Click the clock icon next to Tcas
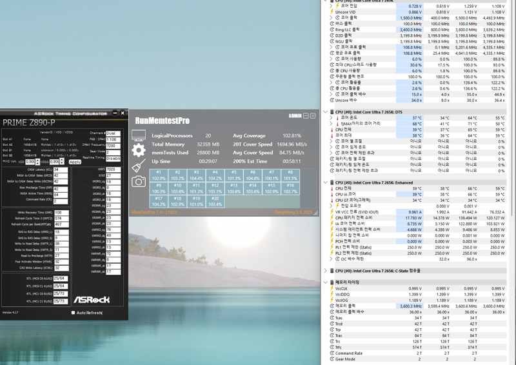This screenshot has width=516, height=365. coord(332,318)
